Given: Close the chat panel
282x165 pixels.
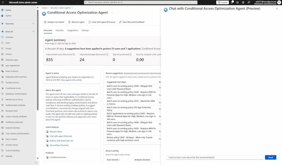Looking at the screenshot, I should click(277, 9).
